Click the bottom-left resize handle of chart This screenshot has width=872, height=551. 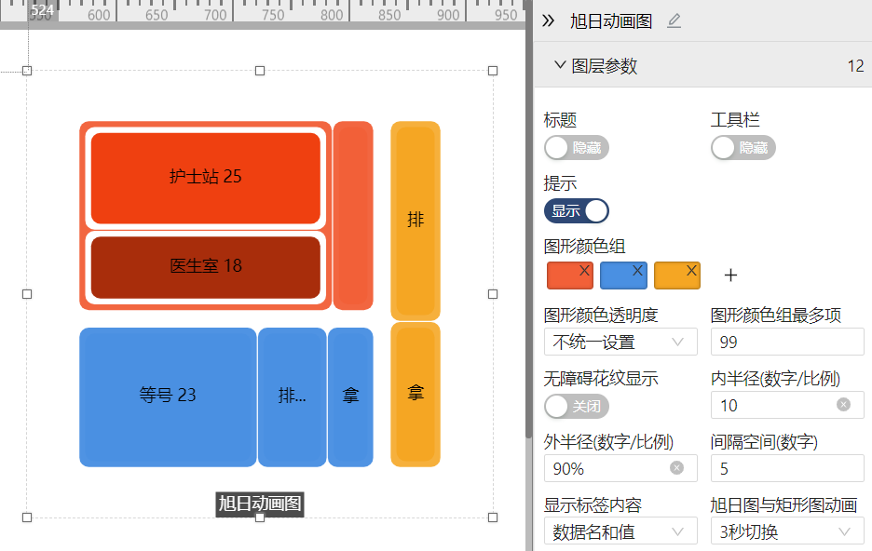pyautogui.click(x=27, y=517)
